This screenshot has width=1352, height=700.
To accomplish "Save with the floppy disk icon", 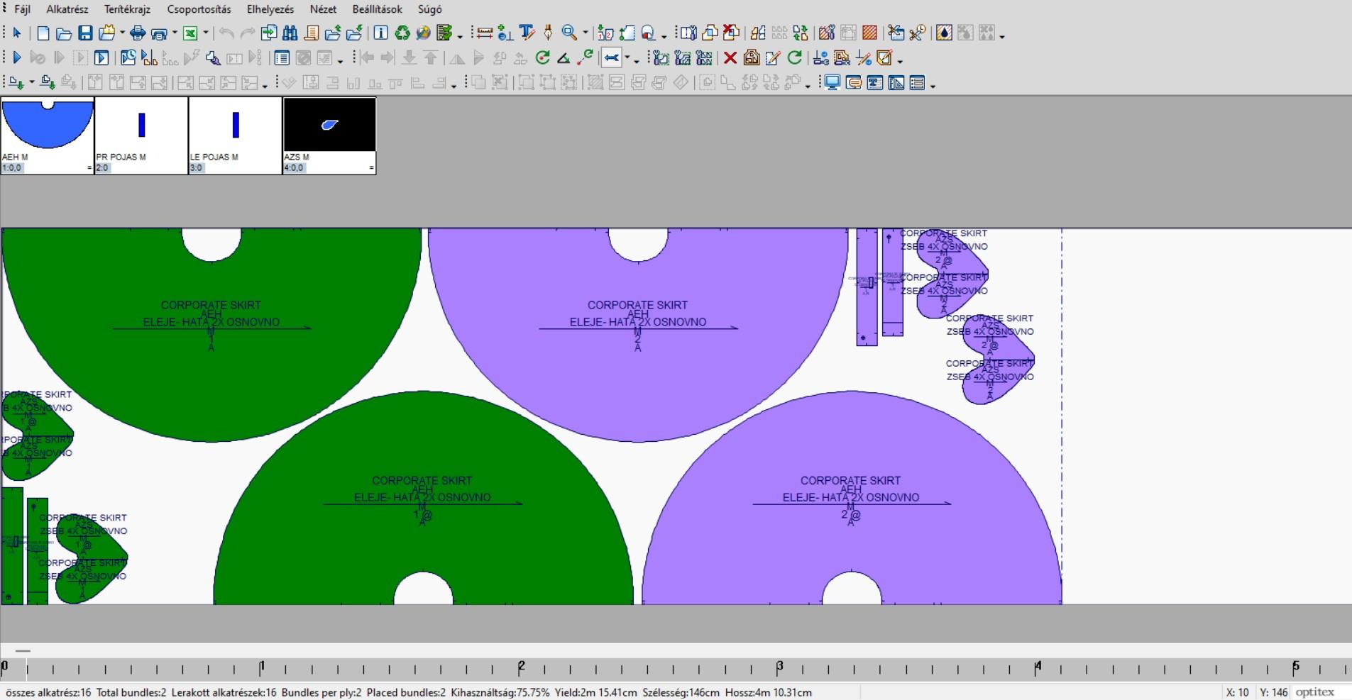I will [x=85, y=33].
